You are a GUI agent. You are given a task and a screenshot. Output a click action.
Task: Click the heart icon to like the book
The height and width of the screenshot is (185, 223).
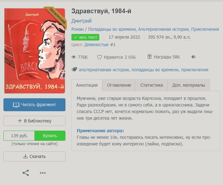(x=100, y=57)
